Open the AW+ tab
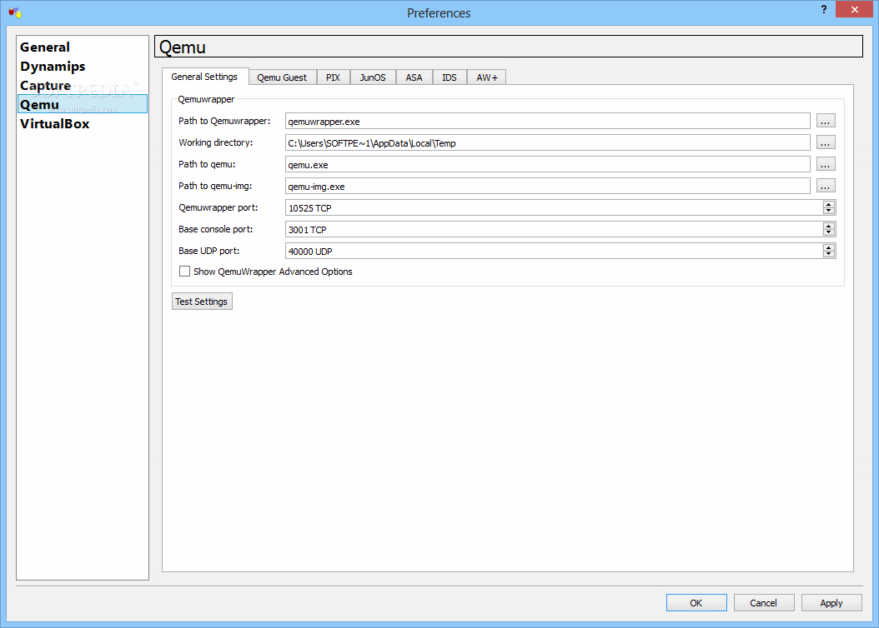 486,77
